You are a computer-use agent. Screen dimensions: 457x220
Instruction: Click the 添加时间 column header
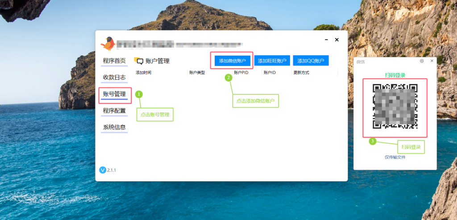click(x=143, y=73)
